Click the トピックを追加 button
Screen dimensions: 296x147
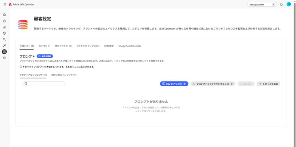[x=268, y=84]
